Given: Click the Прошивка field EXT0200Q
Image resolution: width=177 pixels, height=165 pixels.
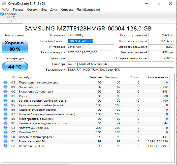Looking at the screenshot, I should [x=91, y=35].
